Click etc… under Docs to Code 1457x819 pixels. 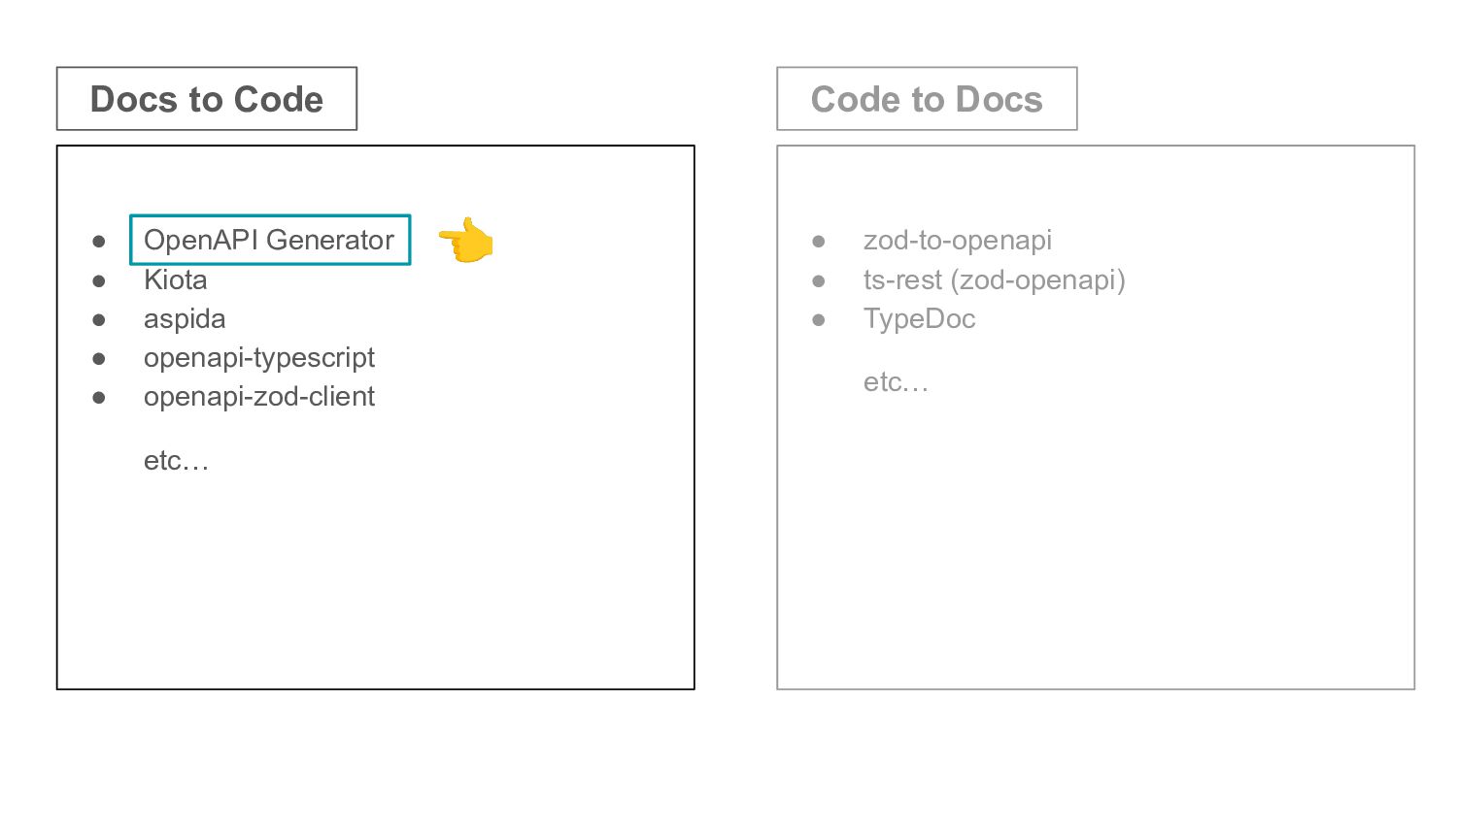click(x=176, y=460)
